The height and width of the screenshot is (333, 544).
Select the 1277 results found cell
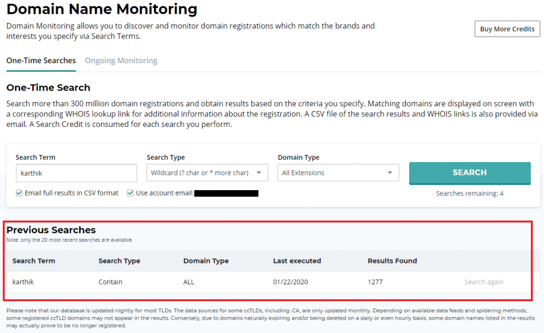pyautogui.click(x=375, y=282)
